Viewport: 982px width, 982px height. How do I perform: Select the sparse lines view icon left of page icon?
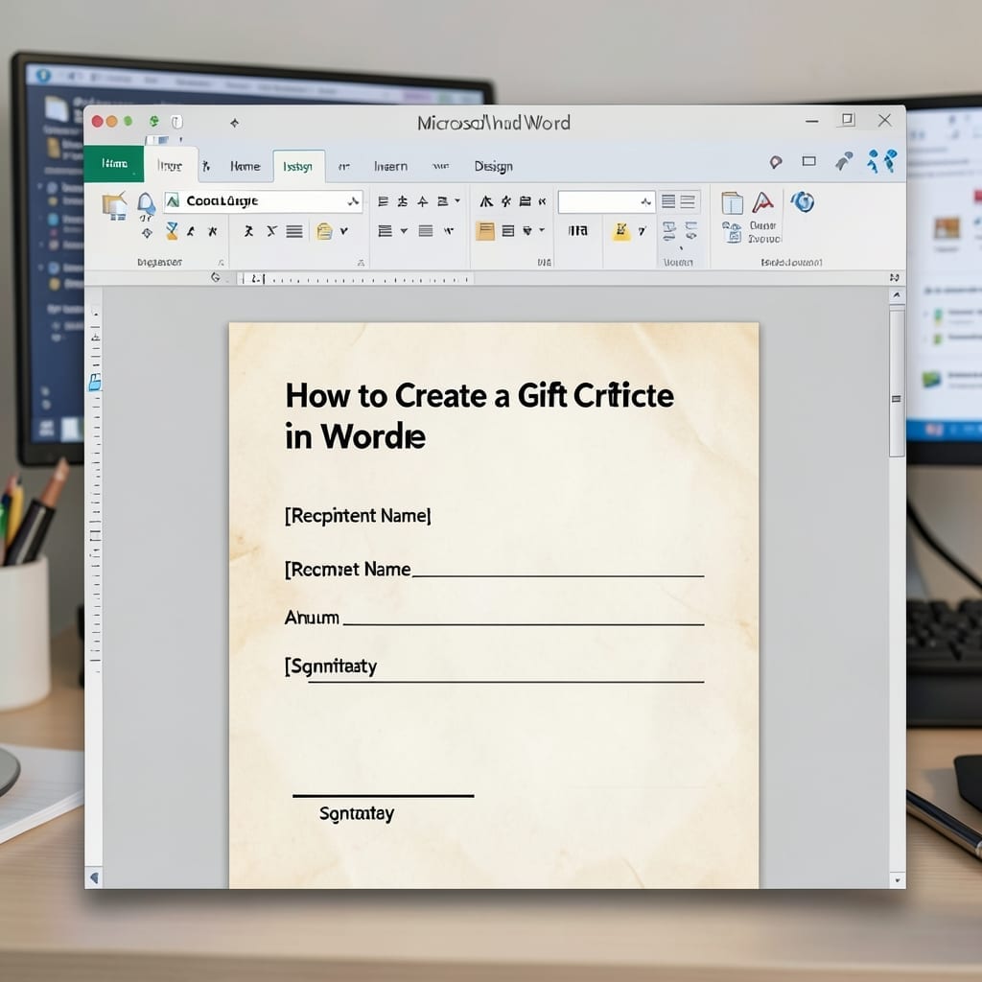point(688,201)
